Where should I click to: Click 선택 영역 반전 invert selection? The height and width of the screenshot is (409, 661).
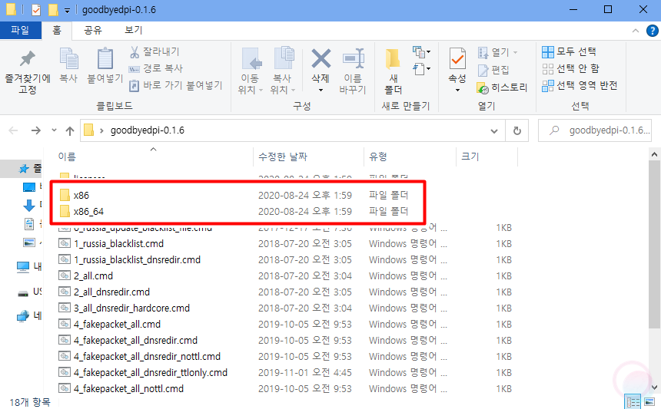click(x=580, y=85)
